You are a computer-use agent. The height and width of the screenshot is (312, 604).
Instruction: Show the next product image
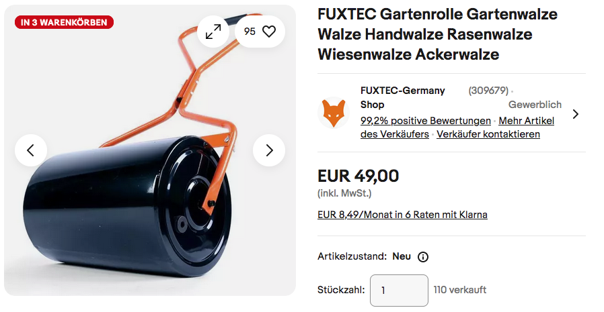pos(269,150)
